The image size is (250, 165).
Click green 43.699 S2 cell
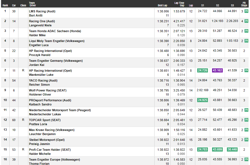(217, 149)
